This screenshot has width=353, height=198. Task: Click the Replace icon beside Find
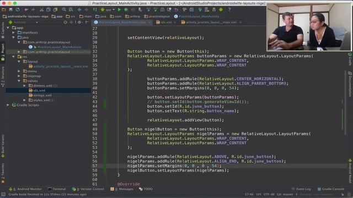71,10
